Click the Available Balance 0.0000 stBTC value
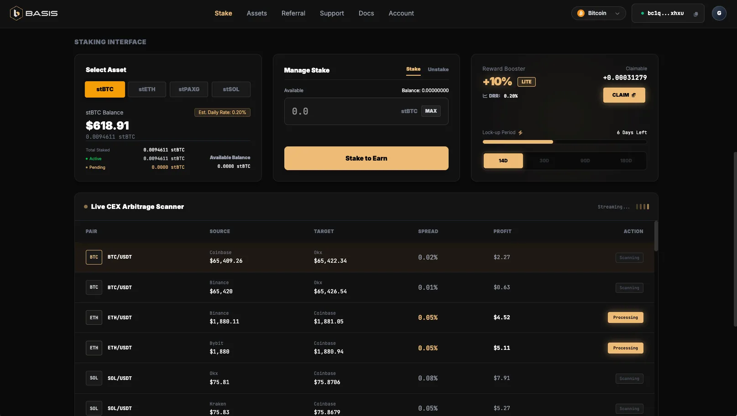The width and height of the screenshot is (737, 416). [x=234, y=166]
